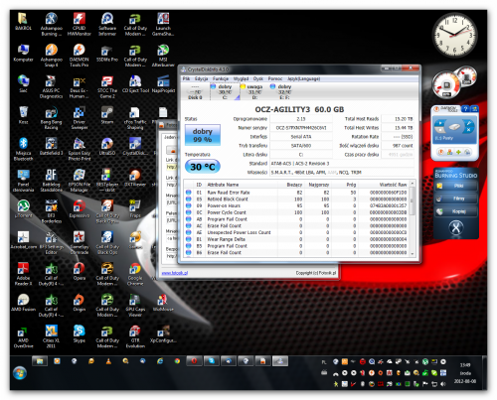497x400 pixels.
Task: Select the 'Power-on Hours' row
Action: click(x=296, y=205)
